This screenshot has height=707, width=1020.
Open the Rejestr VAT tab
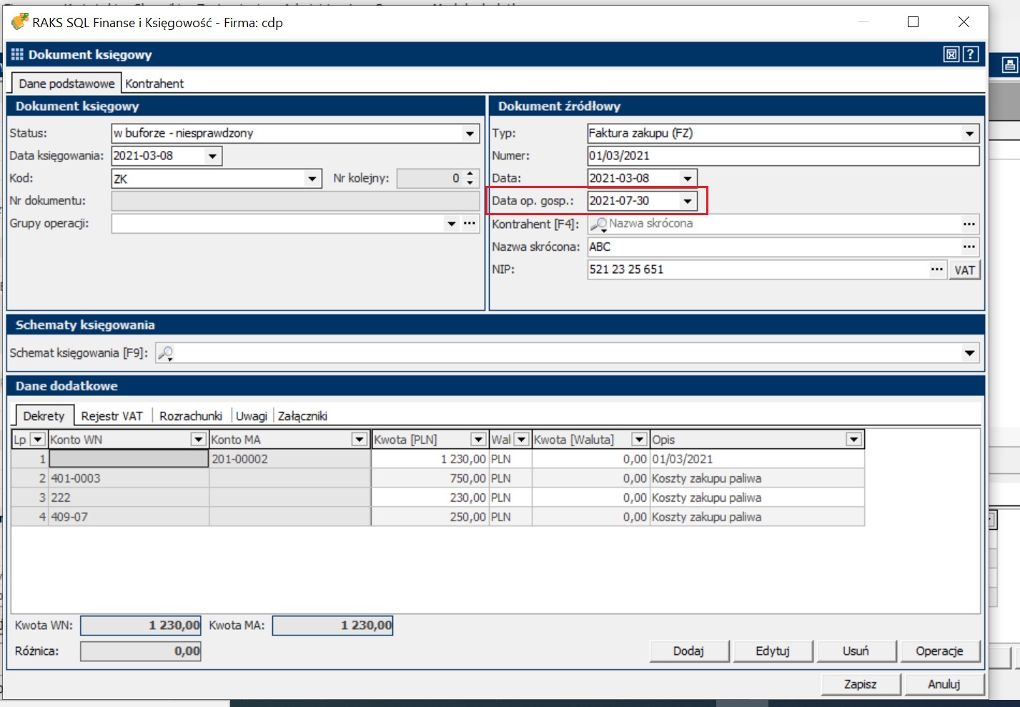[x=112, y=416]
